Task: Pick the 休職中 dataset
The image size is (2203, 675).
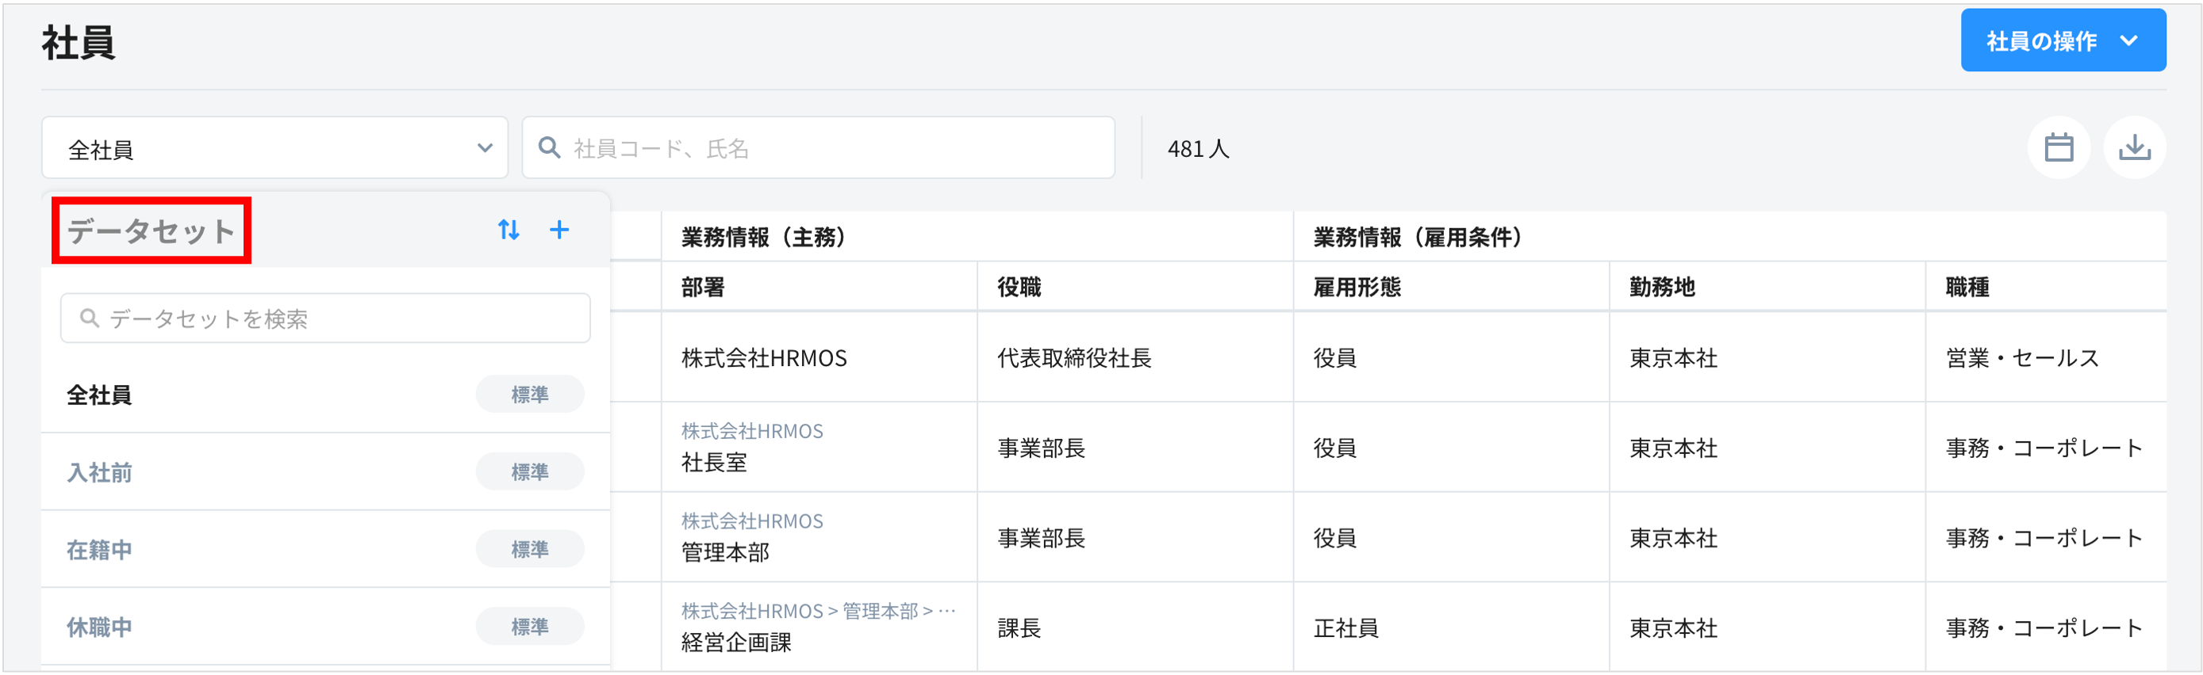Action: click(x=100, y=627)
